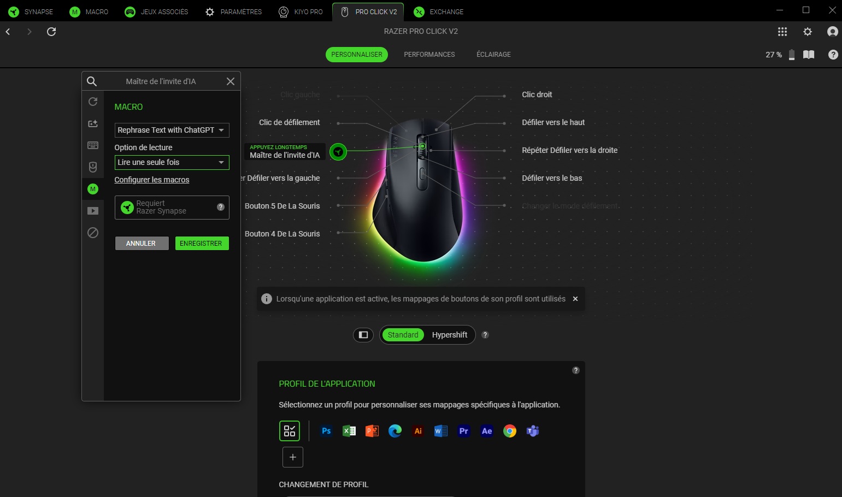Select the disable (crossed circle) sidebar category
This screenshot has width=842, height=497.
point(93,233)
